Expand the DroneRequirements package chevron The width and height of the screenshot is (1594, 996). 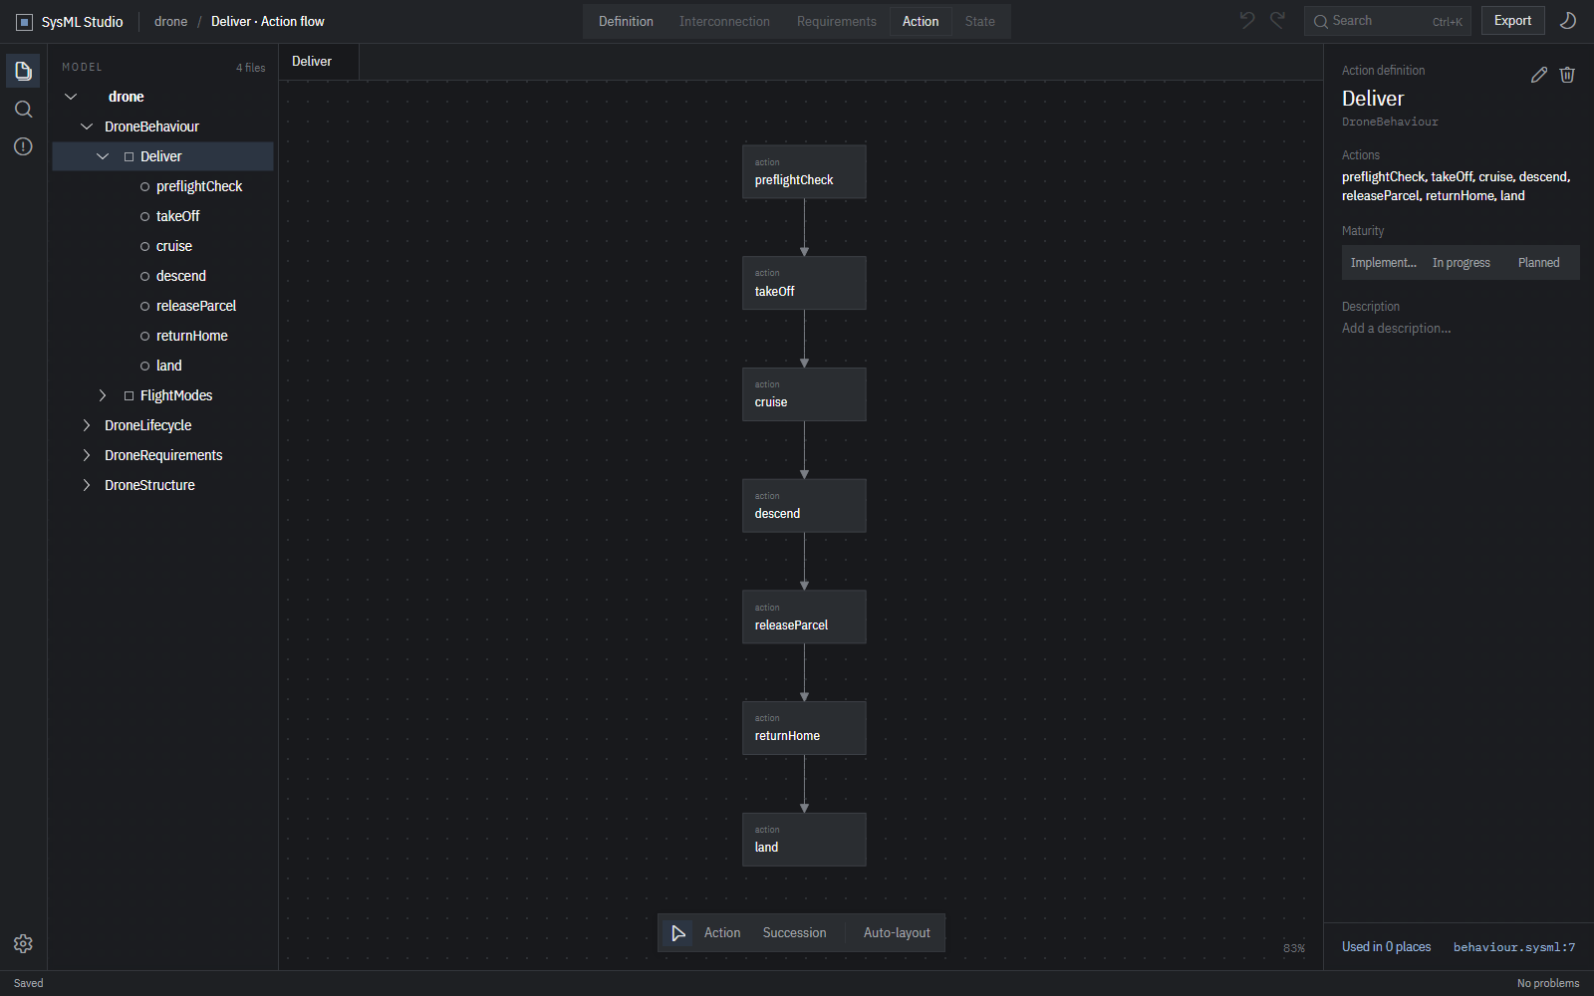[87, 455]
